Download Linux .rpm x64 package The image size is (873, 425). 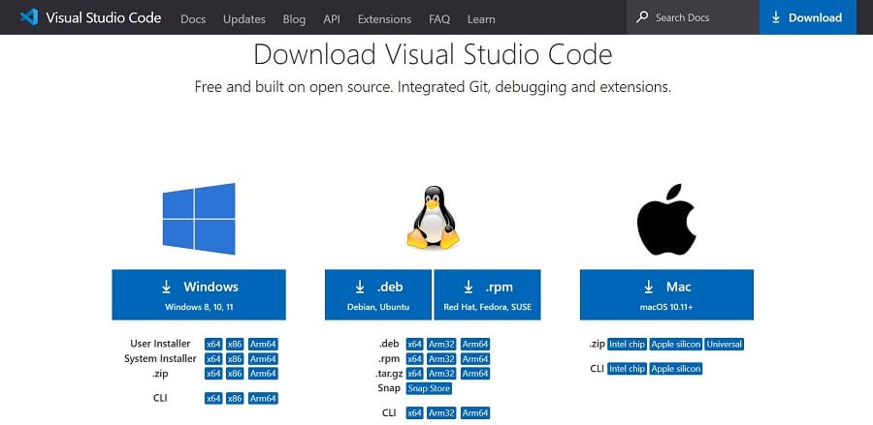[x=415, y=359]
